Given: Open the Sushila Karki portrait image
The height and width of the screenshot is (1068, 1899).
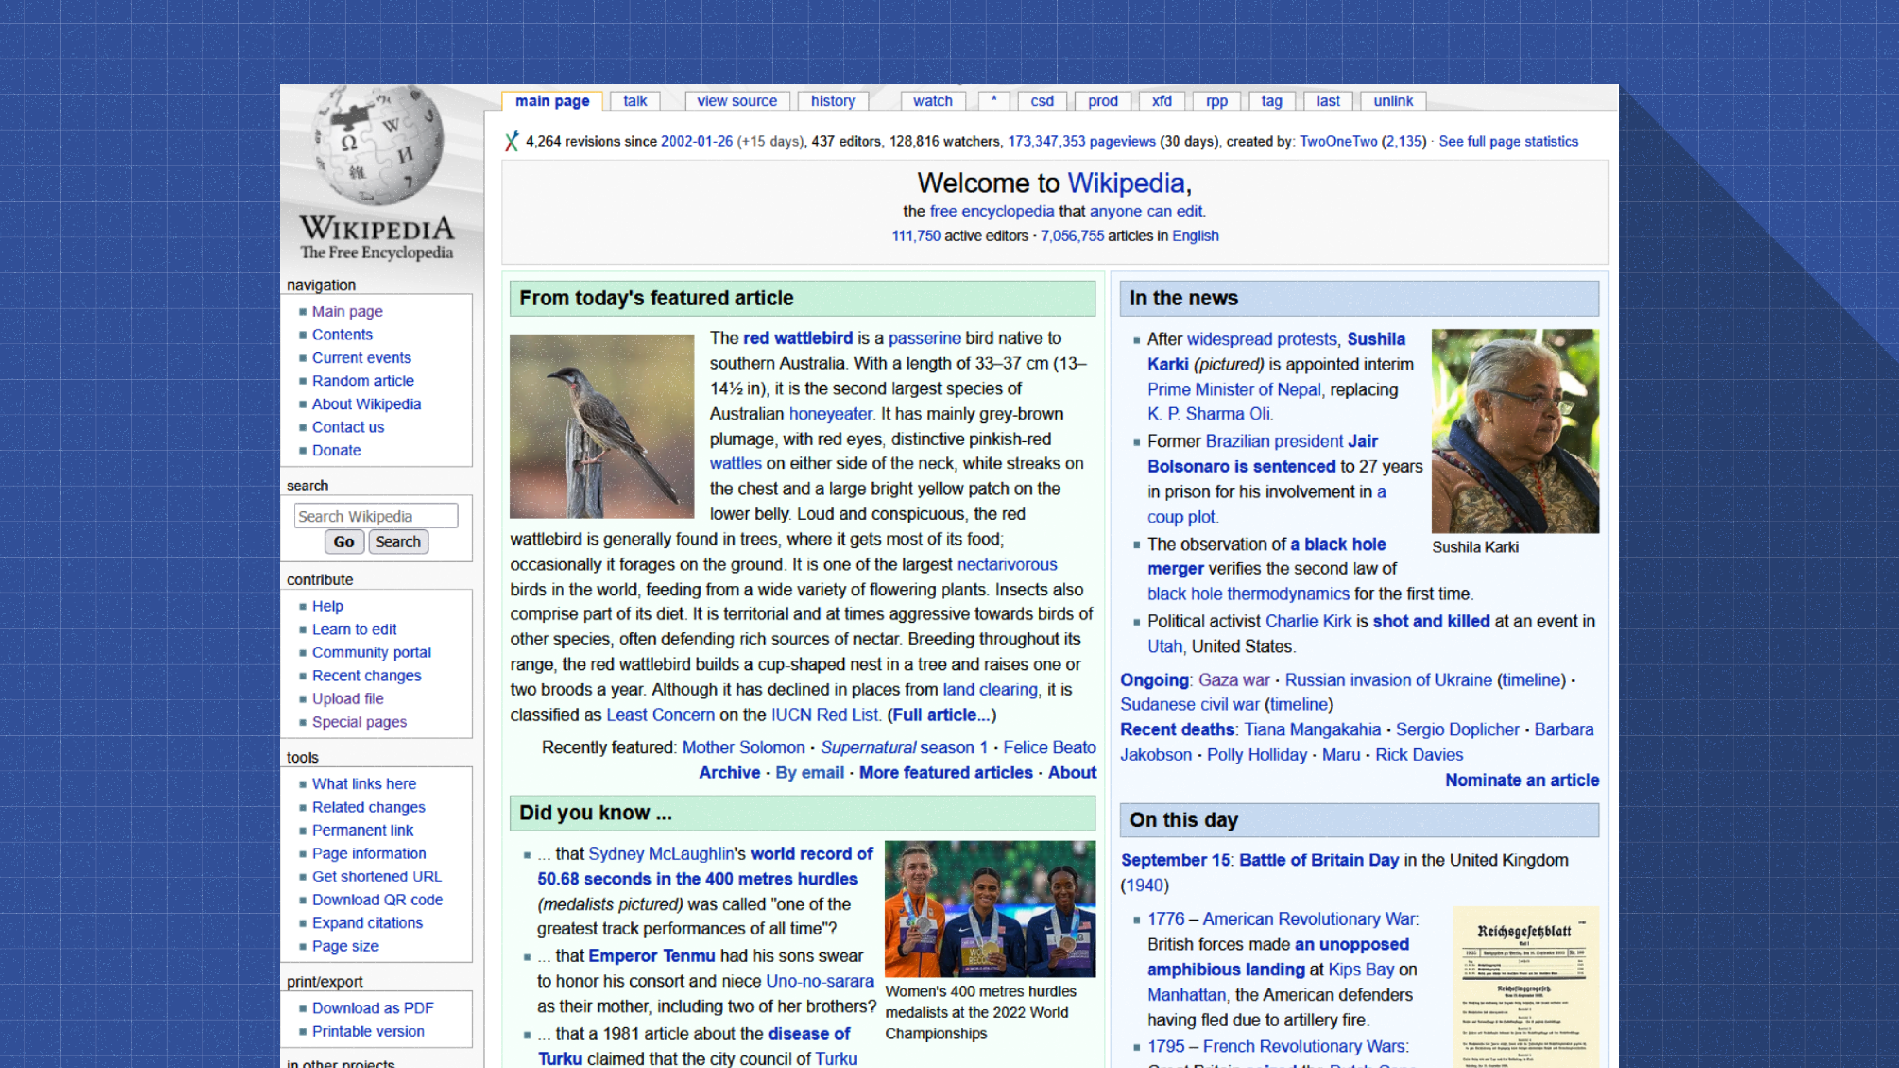Looking at the screenshot, I should click(x=1514, y=431).
